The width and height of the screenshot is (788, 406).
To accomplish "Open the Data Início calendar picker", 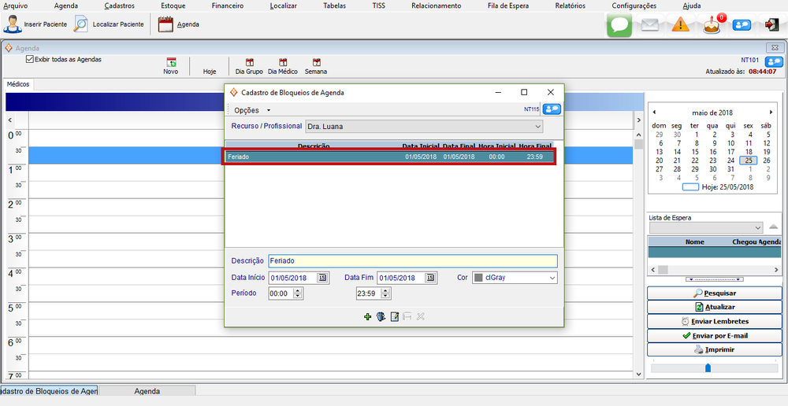I will tap(322, 278).
